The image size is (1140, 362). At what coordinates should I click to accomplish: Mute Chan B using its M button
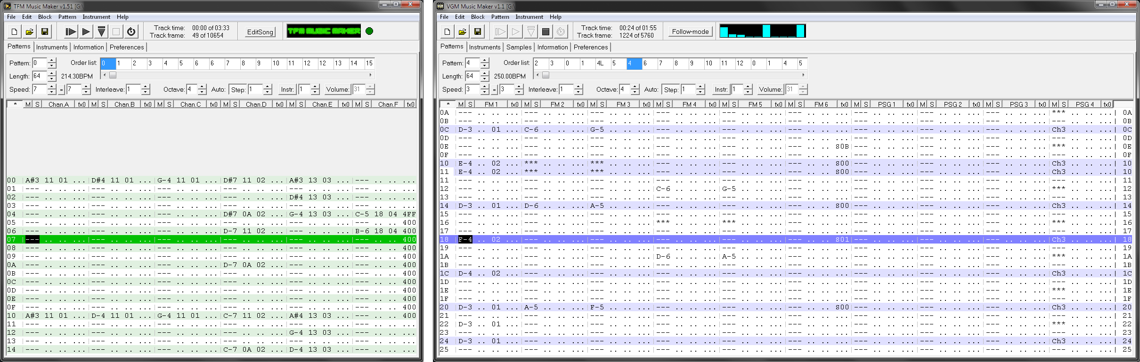pos(94,104)
